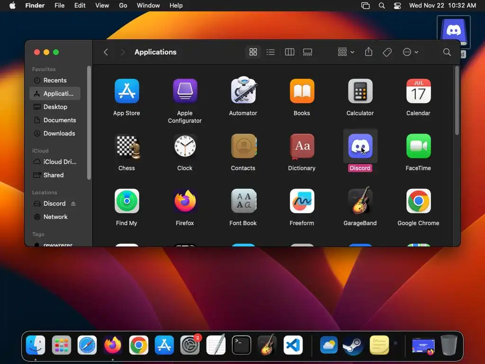Switch to icon view in Finder toolbar
Screen dimensions: 485x364
pyautogui.click(x=253, y=52)
